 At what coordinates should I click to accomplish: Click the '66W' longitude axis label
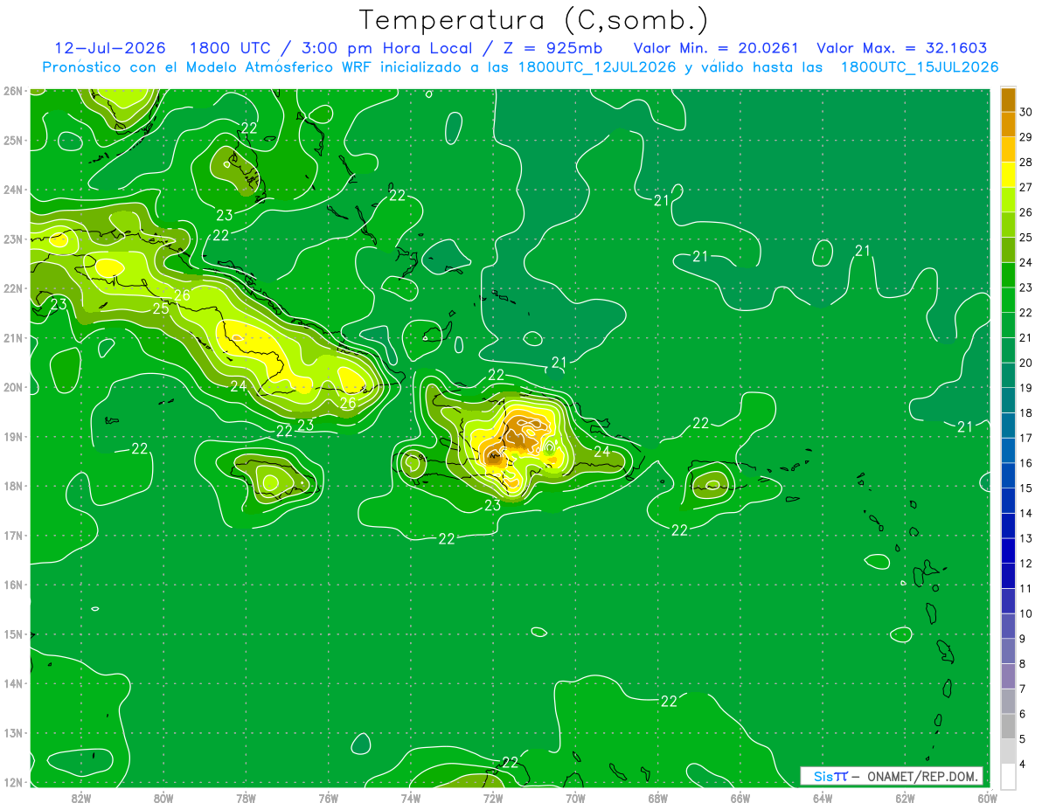click(x=740, y=798)
